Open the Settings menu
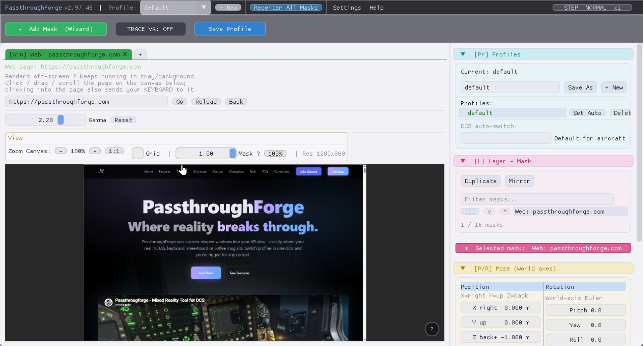 [x=347, y=7]
